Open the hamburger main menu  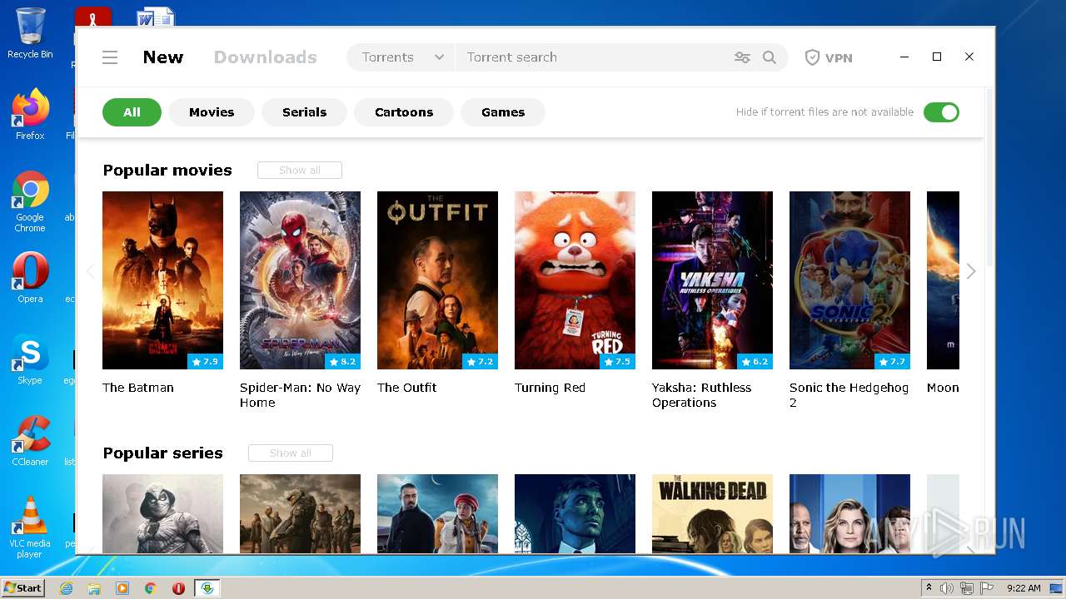click(110, 57)
